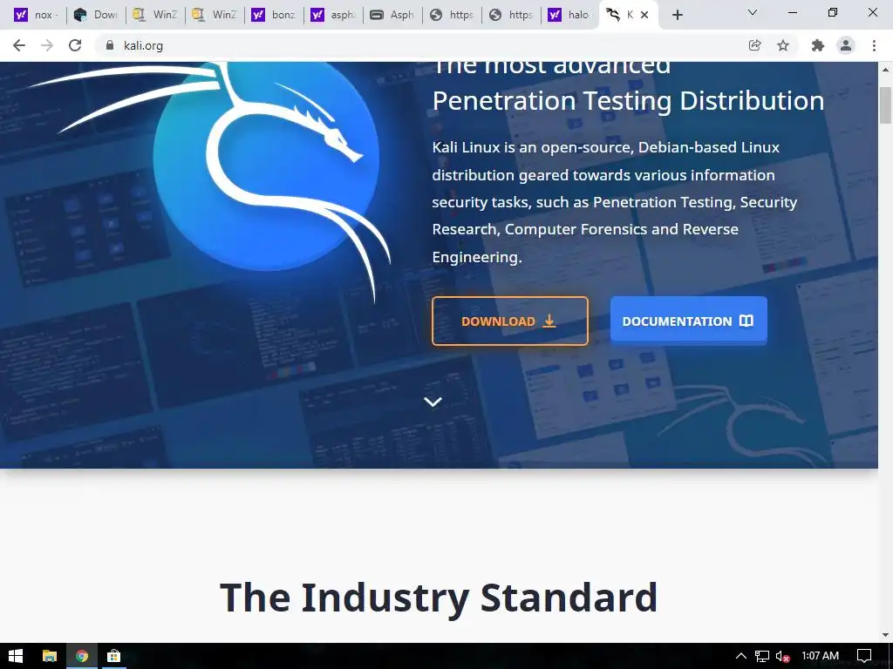
Task: Switch to the nox Yahoo tab
Action: (37, 15)
